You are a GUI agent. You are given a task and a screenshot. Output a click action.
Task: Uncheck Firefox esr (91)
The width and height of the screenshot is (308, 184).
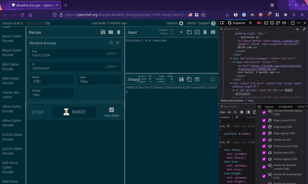(264, 140)
